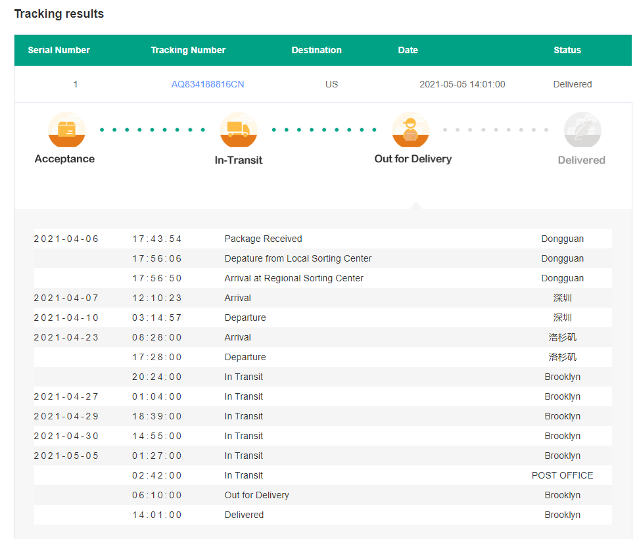The height and width of the screenshot is (539, 637).
Task: Click the POST OFFICE location text
Action: pos(562,475)
